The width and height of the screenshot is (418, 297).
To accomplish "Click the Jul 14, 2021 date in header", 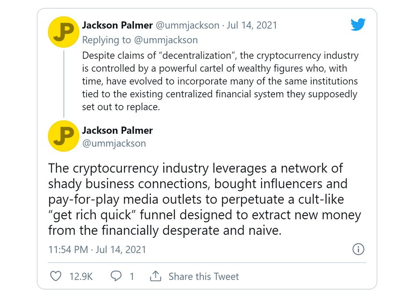I will [x=252, y=25].
